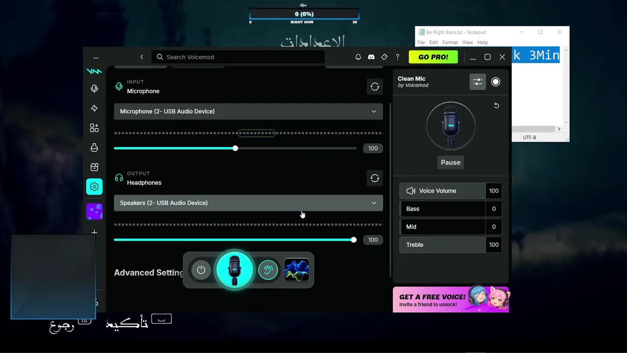Open Edit menu in Notepad

click(434, 43)
